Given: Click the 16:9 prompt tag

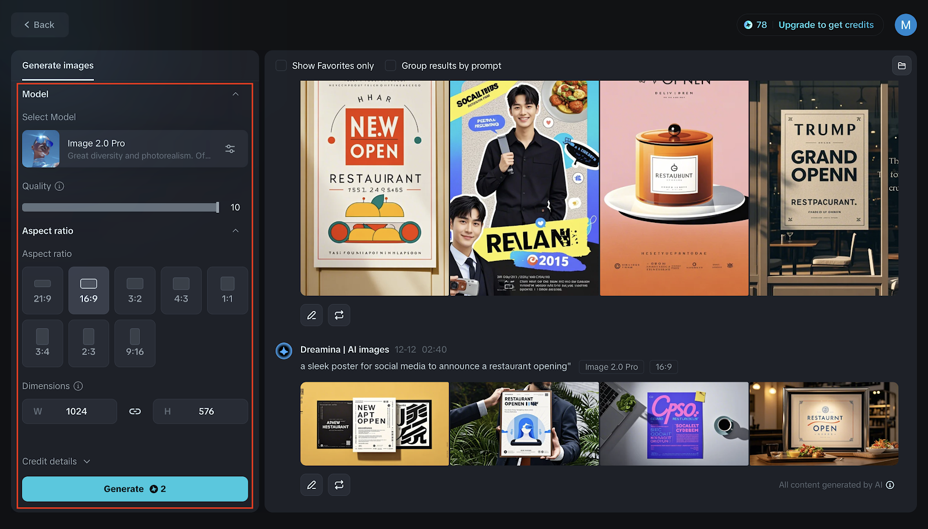Looking at the screenshot, I should [664, 367].
